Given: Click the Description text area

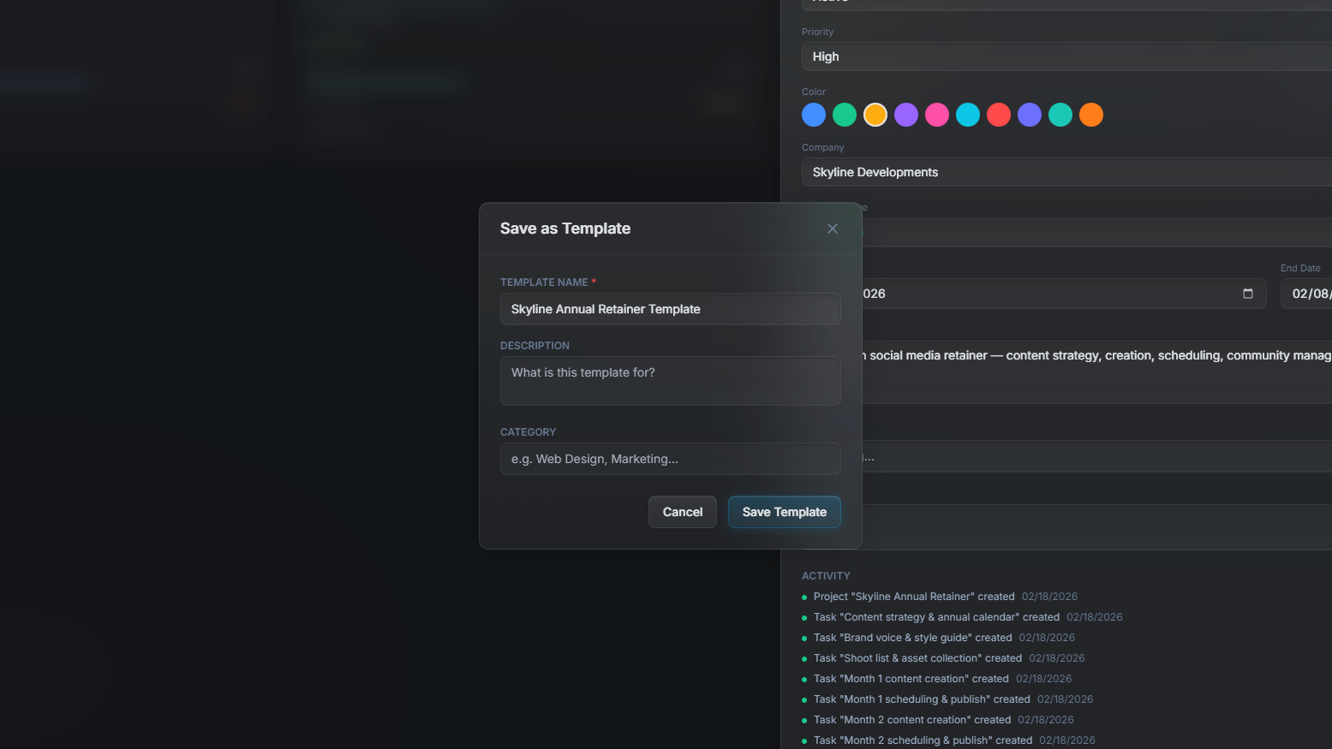Looking at the screenshot, I should [x=670, y=381].
